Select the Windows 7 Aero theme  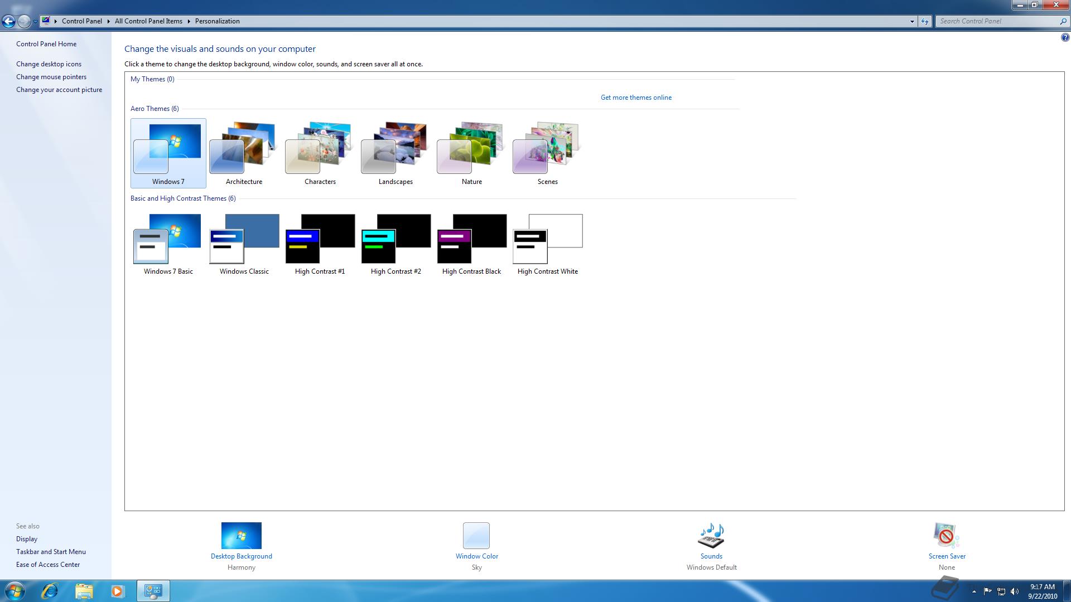tap(168, 153)
